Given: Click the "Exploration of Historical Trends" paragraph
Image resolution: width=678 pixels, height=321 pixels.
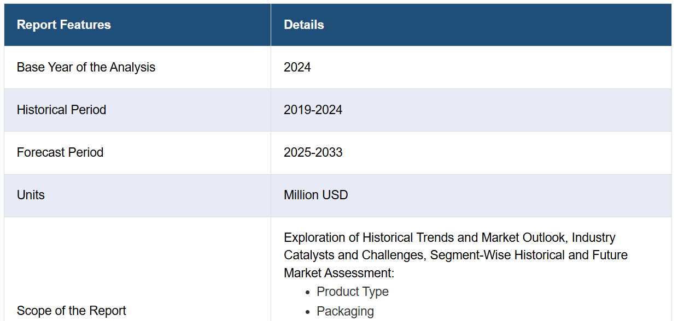Looking at the screenshot, I should click(456, 255).
